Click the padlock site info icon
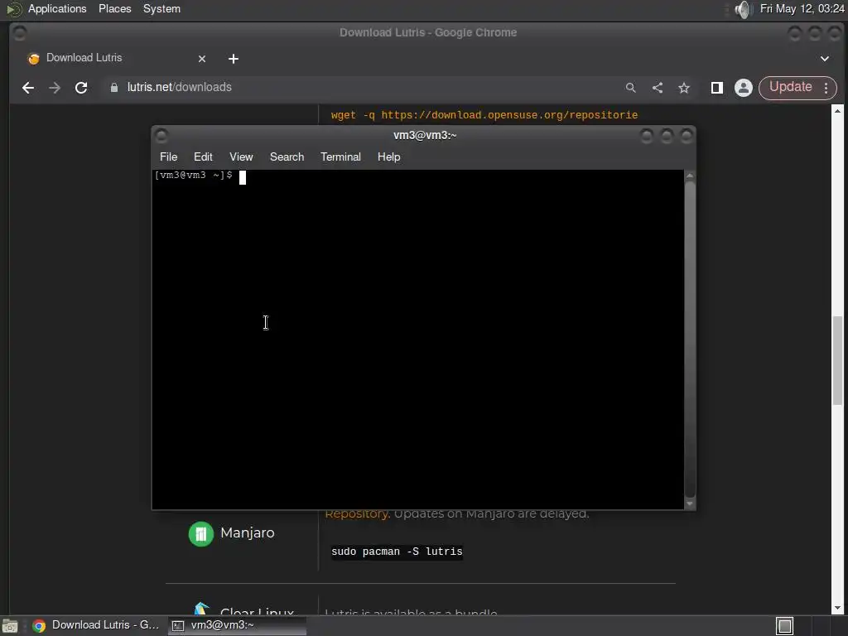The image size is (848, 636). (x=114, y=88)
